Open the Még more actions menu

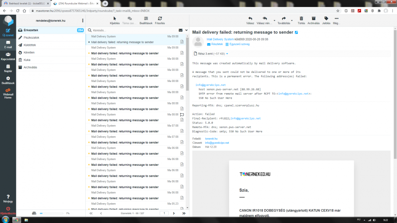(337, 21)
